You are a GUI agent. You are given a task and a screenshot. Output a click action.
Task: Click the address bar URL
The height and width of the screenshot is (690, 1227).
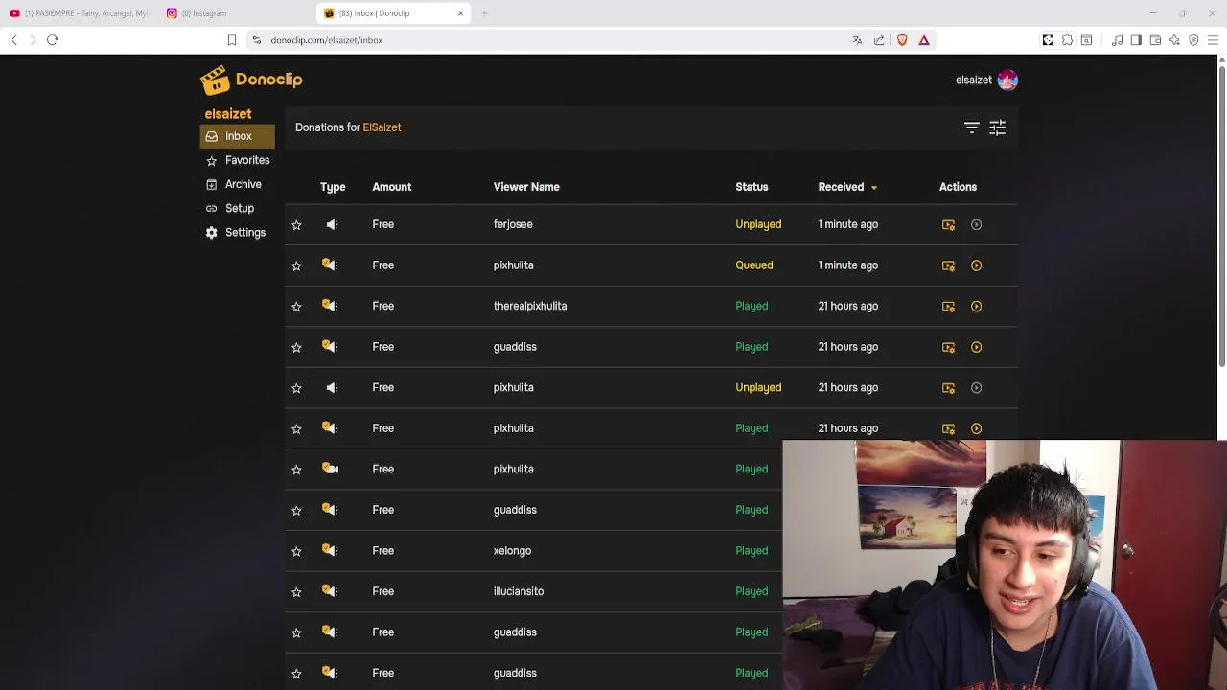pyautogui.click(x=326, y=40)
